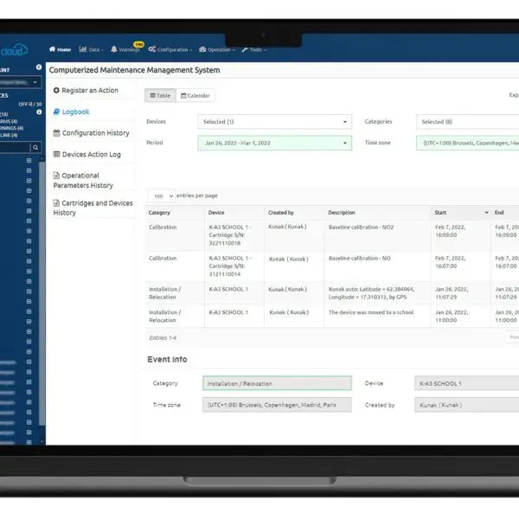Click start time 'Jan 26, 2022, 11:00:00'

tap(452, 317)
